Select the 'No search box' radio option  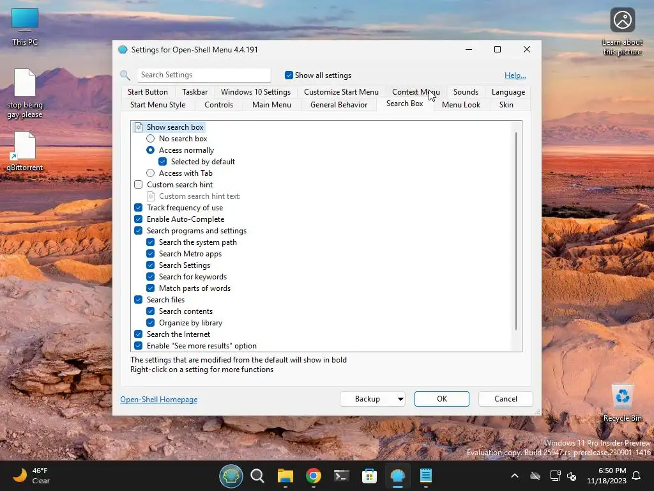(x=150, y=139)
